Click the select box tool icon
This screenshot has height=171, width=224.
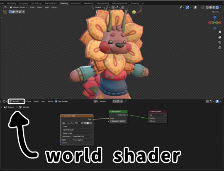point(5,12)
